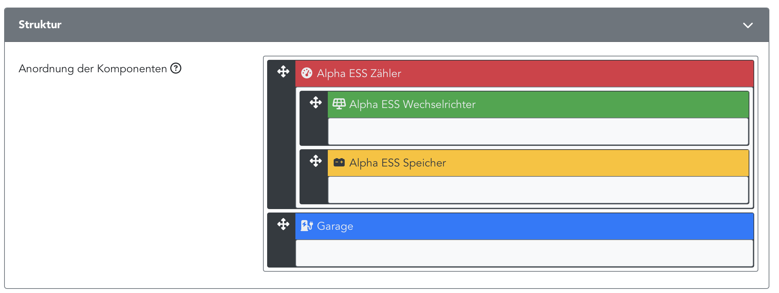Click the battery icon on Alpha ESS Speicher
The image size is (779, 293).
pos(339,162)
